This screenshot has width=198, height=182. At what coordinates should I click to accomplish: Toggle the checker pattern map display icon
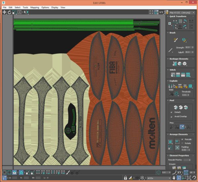[156, 12]
